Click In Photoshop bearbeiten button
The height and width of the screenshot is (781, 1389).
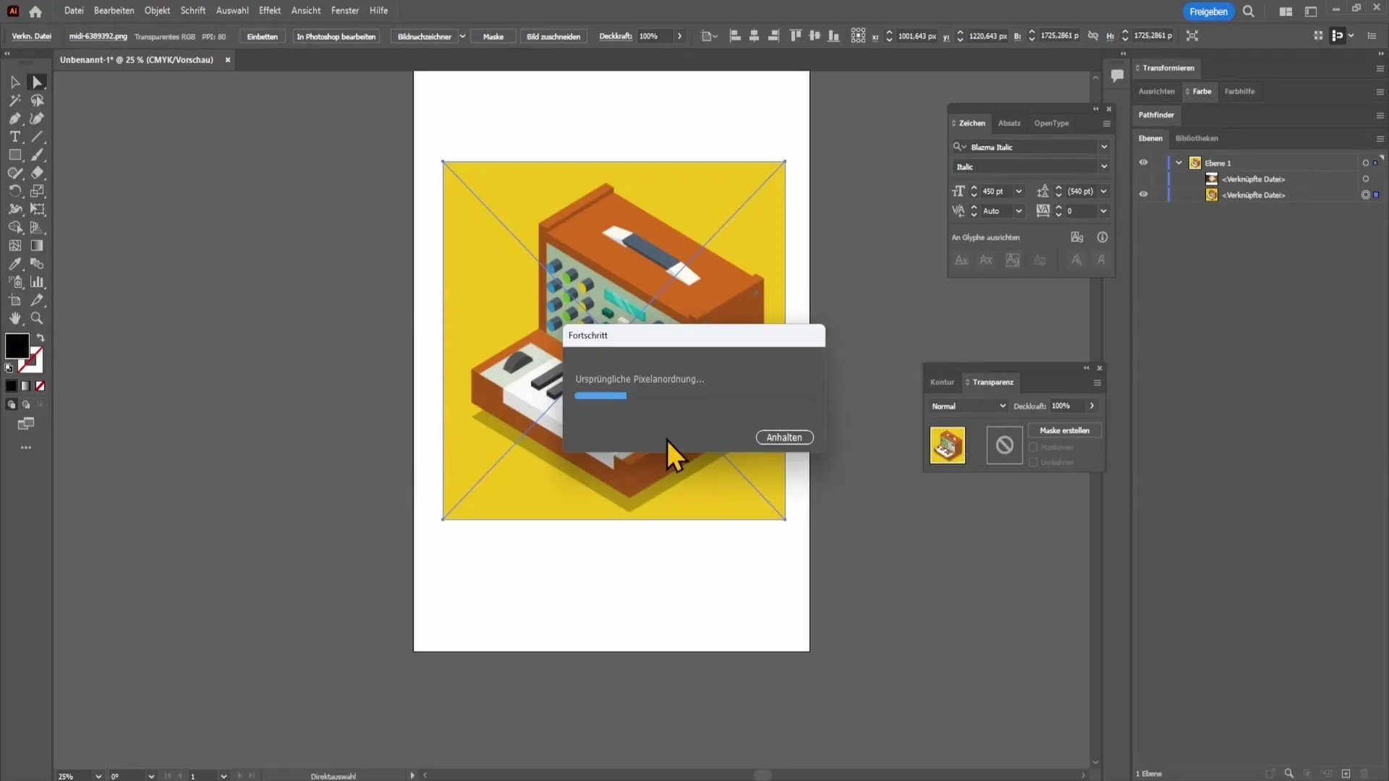click(336, 36)
